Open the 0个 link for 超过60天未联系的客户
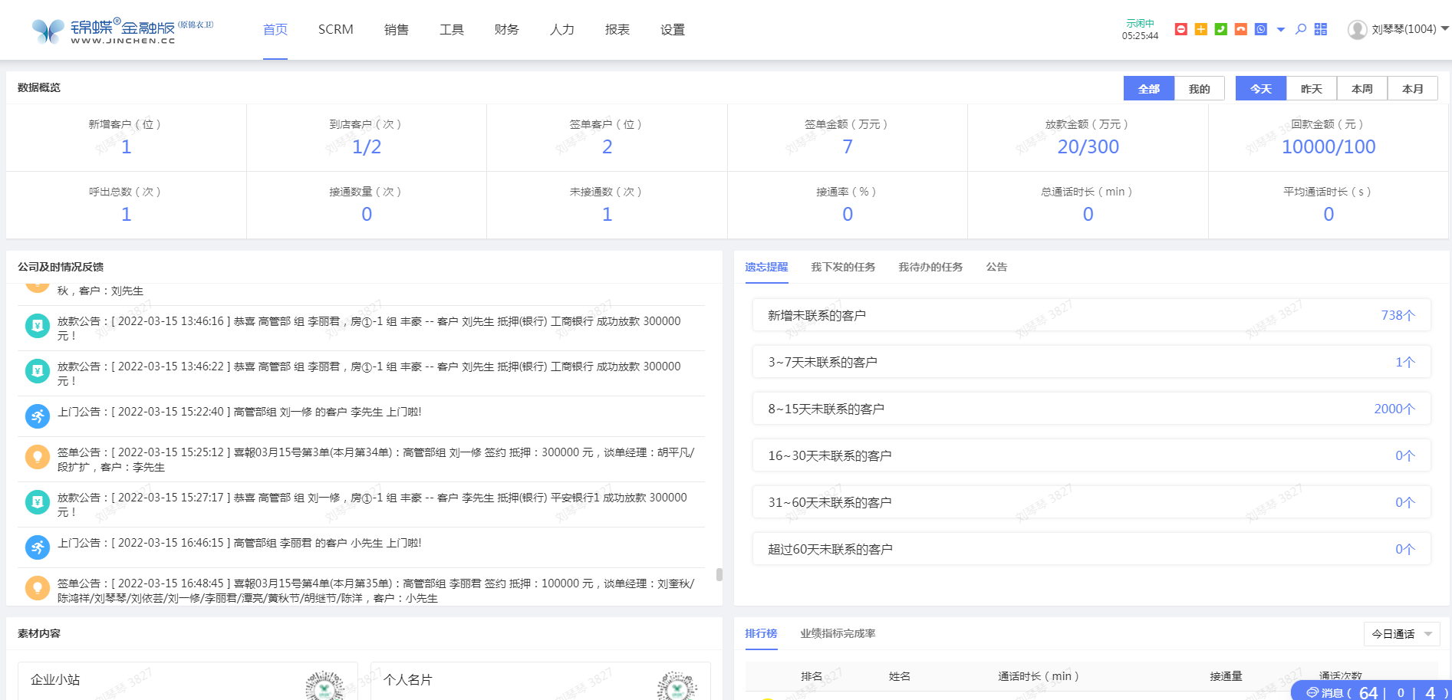Image resolution: width=1452 pixels, height=700 pixels. tap(1405, 549)
